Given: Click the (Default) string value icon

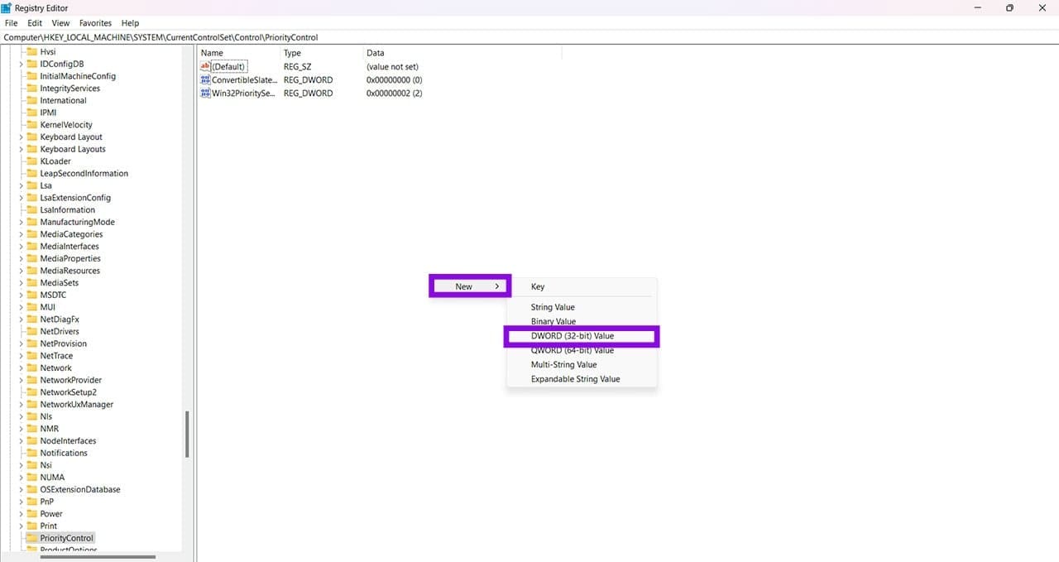Looking at the screenshot, I should pyautogui.click(x=205, y=66).
